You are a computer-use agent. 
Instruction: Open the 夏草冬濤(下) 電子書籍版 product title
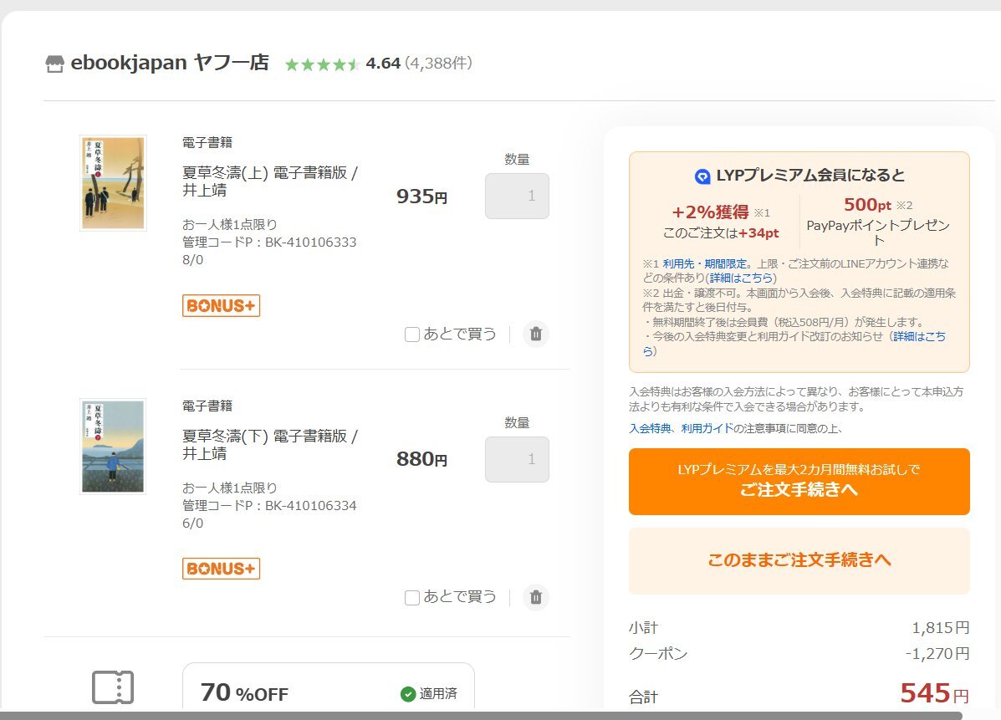point(270,444)
